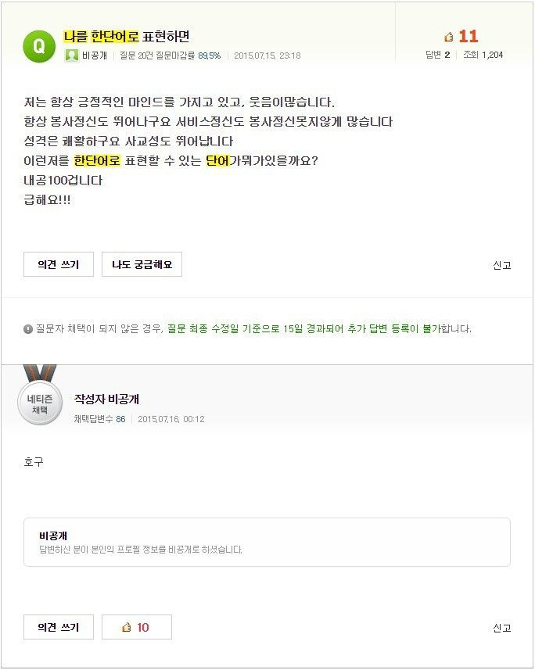
Task: Report the answer via the lower 신고 link
Action: tap(501, 628)
